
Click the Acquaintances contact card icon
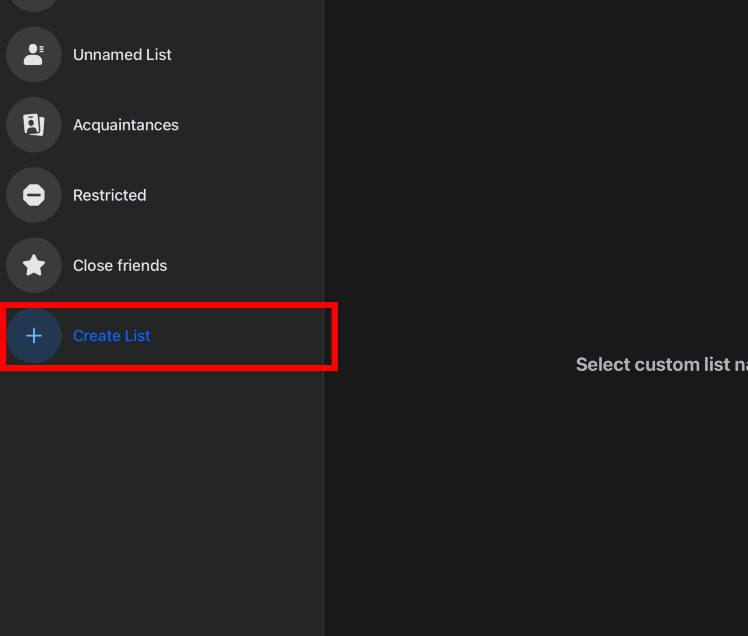pos(34,125)
